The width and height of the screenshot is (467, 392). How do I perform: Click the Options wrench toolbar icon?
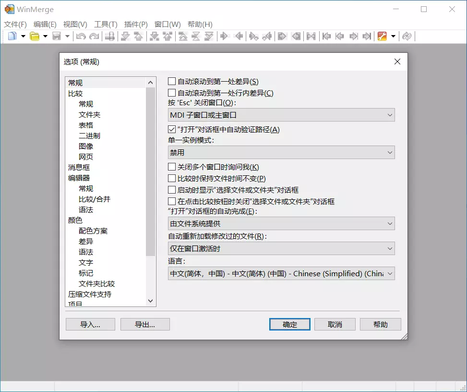coord(382,36)
